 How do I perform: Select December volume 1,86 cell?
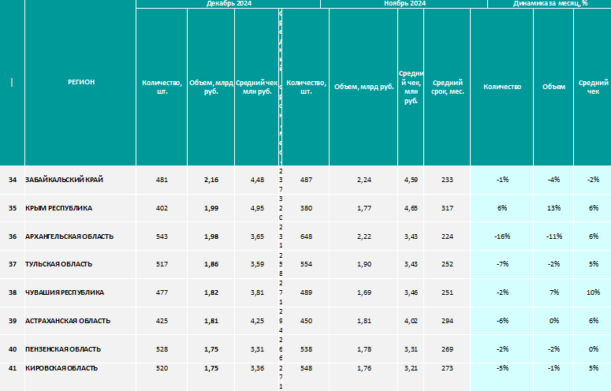point(210,264)
